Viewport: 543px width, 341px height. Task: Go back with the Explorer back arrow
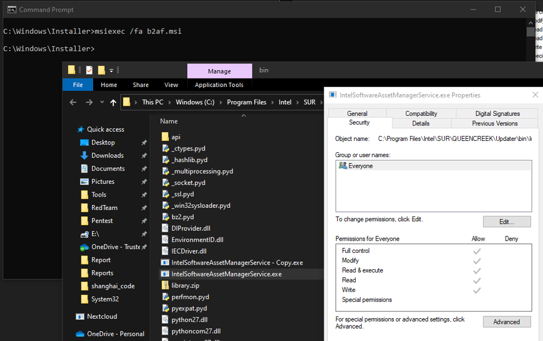73,102
